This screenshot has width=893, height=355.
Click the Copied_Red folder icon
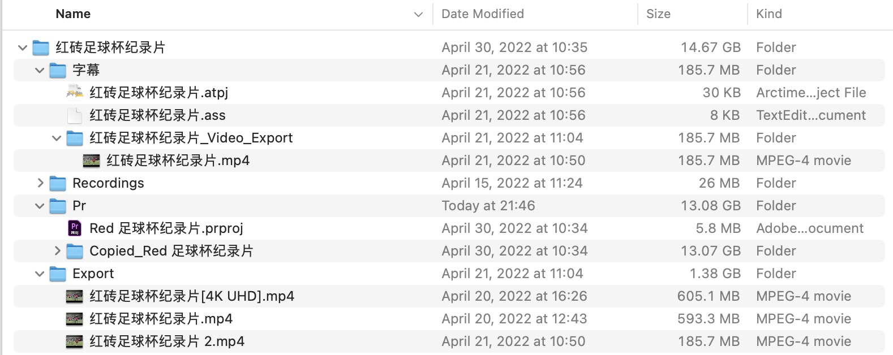[x=75, y=251]
